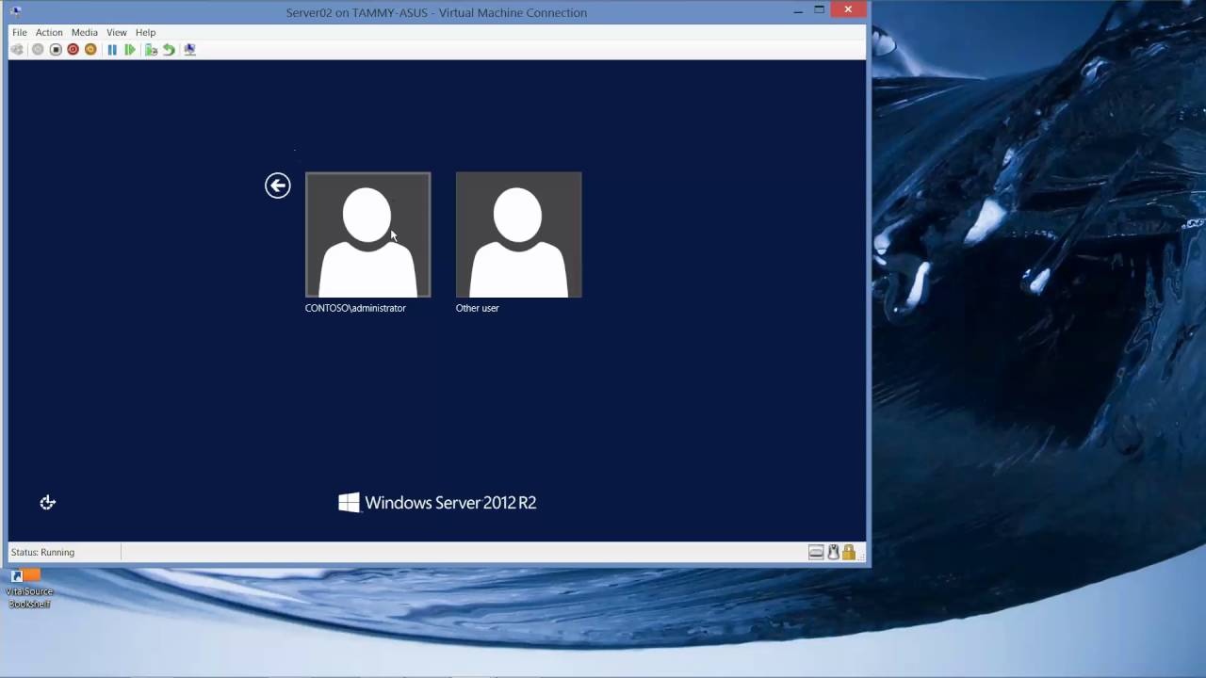Screen dimensions: 1206x678
Task: Click the green Reset toolbar icon
Action: [x=130, y=50]
